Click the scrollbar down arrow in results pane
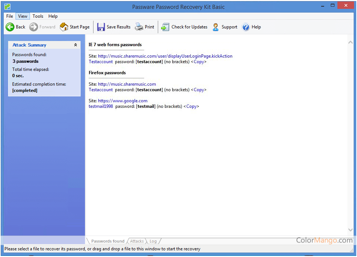Viewport: 357px width, 257px height. (x=350, y=230)
